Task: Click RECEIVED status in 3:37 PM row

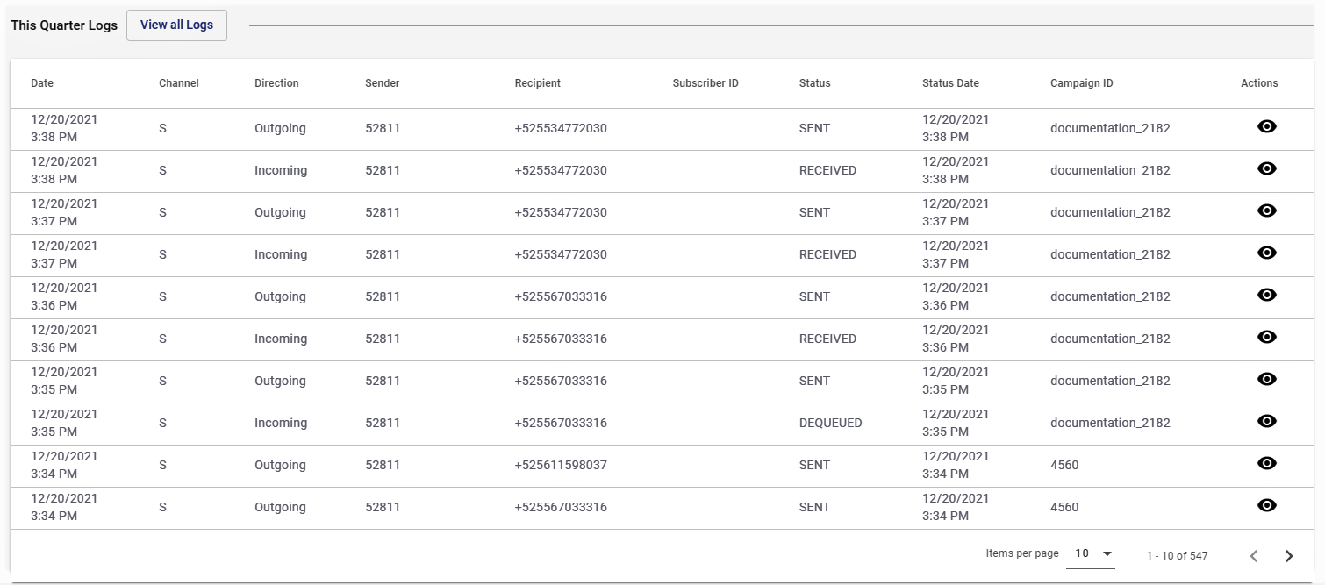Action: tap(827, 254)
